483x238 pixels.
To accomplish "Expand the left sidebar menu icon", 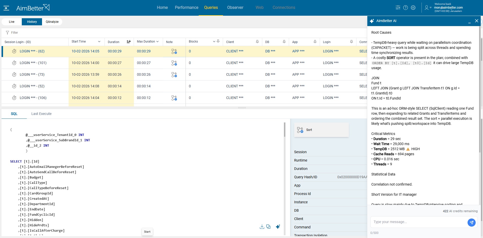I will (6, 8).
